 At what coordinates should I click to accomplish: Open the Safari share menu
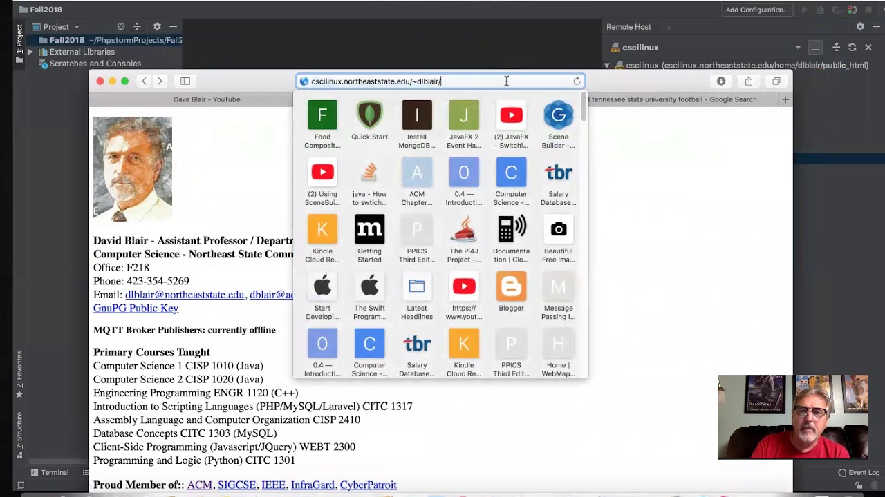pyautogui.click(x=749, y=81)
